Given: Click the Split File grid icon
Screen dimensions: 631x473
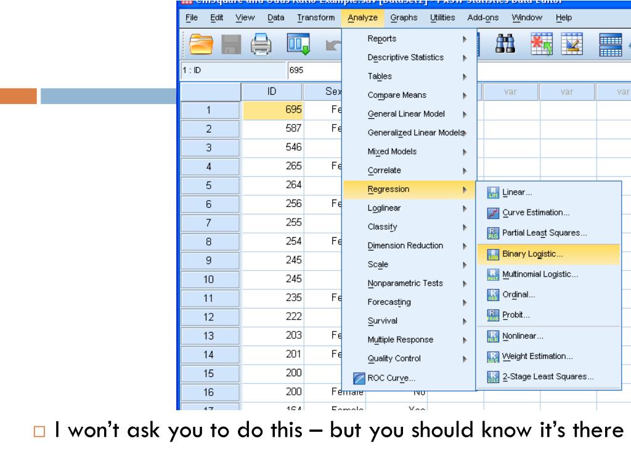Looking at the screenshot, I should coord(611,44).
